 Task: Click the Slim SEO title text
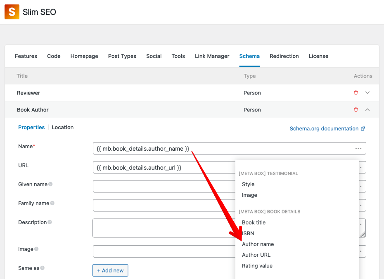39,12
